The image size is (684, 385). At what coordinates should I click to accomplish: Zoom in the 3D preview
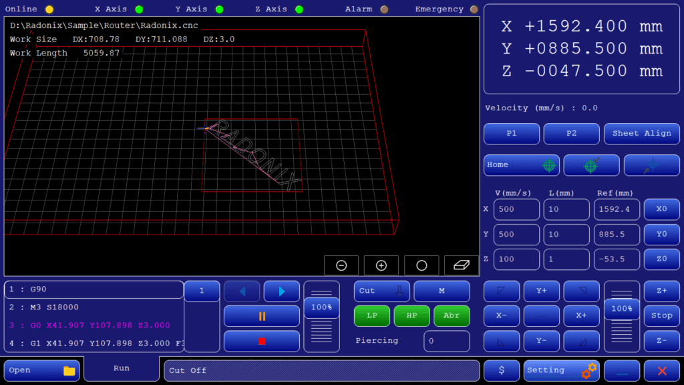381,265
